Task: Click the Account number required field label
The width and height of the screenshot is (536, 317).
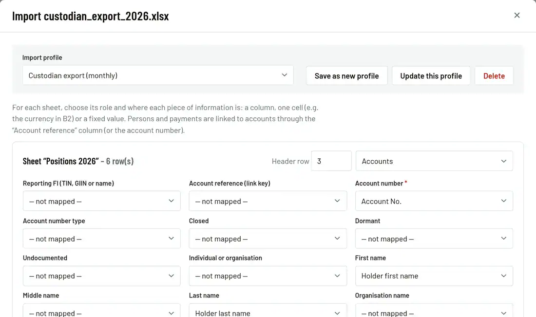Action: click(381, 183)
